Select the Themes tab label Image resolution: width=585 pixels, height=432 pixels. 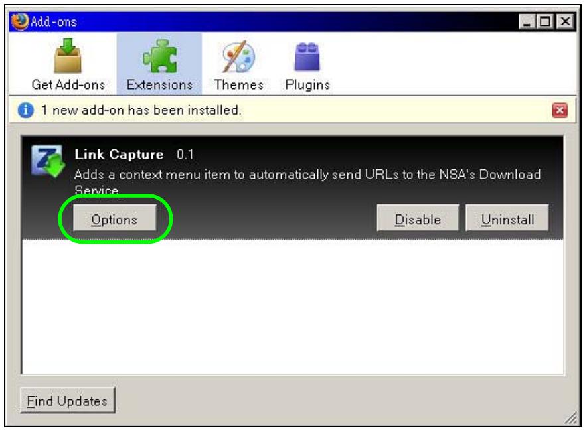tap(239, 85)
